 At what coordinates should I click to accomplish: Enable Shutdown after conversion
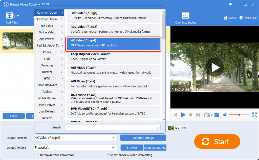coord(35,155)
